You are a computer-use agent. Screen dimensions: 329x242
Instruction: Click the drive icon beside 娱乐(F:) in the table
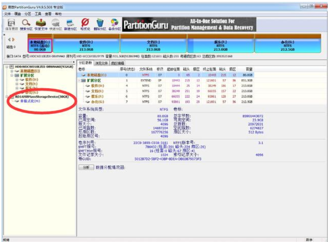click(88, 96)
